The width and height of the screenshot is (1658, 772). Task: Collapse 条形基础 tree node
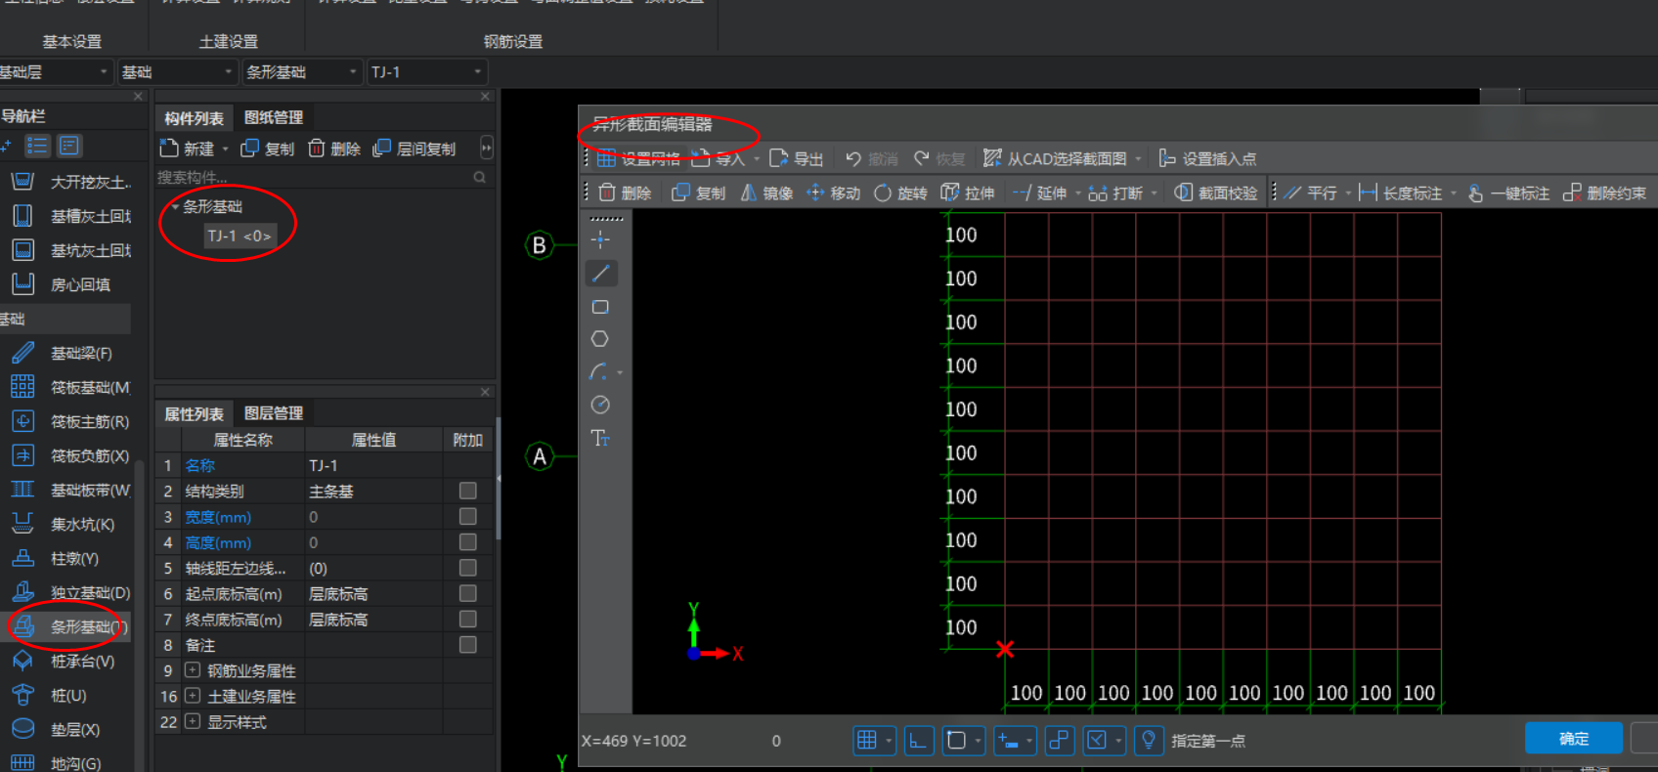point(175,207)
